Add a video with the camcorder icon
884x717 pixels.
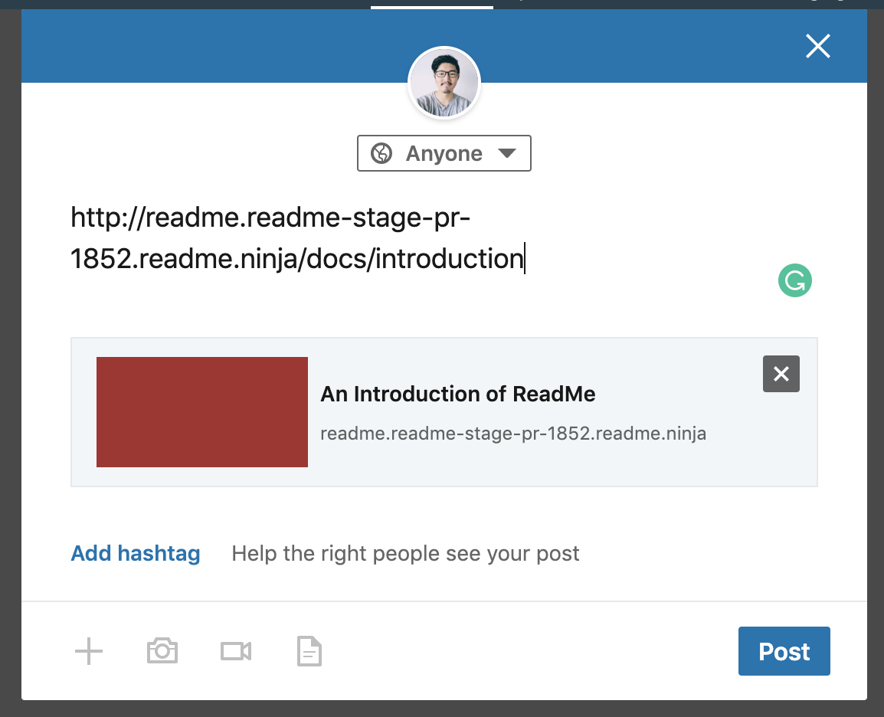click(236, 651)
